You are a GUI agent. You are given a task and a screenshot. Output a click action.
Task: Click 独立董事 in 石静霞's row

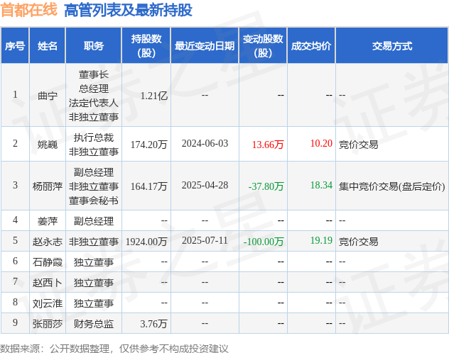tap(94, 262)
